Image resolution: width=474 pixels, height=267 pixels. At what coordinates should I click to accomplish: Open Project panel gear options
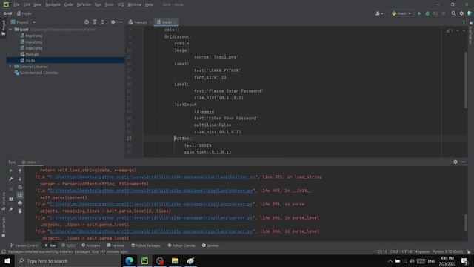tap(113, 22)
